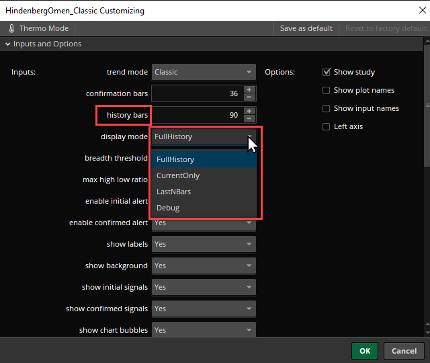Click the confirmation bars value field
430x363 pixels.
(x=198, y=93)
